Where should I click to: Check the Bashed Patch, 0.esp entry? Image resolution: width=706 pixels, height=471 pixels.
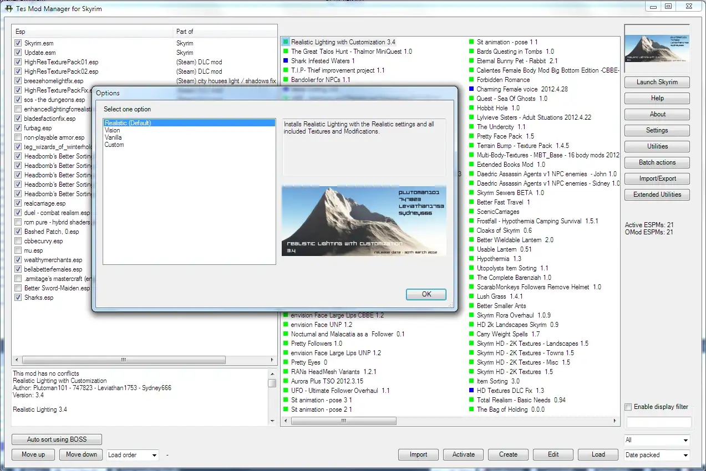click(18, 231)
